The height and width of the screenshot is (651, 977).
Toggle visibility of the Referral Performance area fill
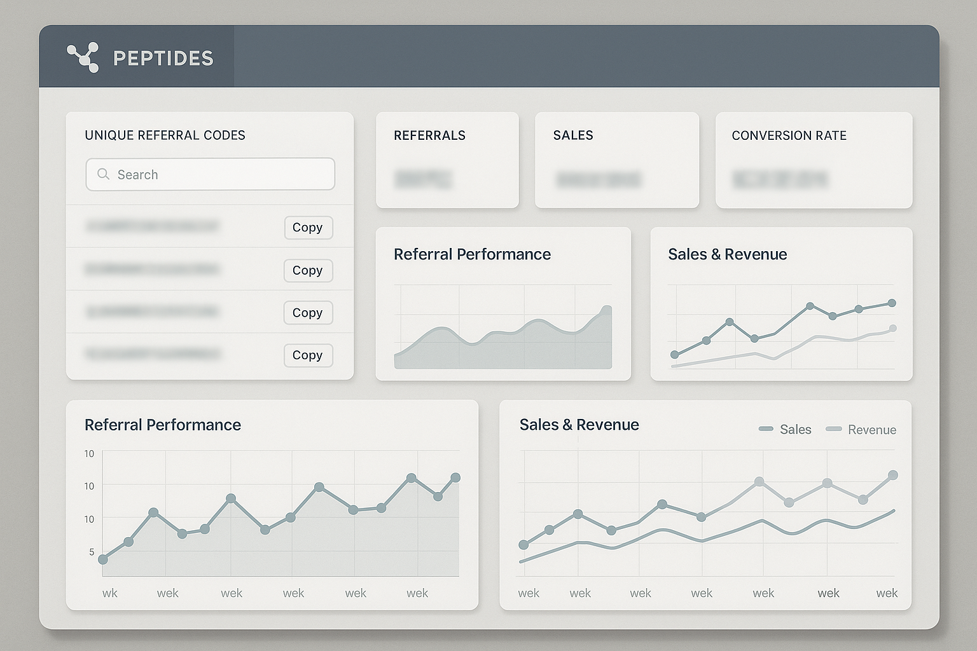point(502,346)
